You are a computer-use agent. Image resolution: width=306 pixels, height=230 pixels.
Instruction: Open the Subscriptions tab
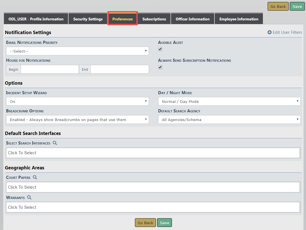tap(154, 19)
